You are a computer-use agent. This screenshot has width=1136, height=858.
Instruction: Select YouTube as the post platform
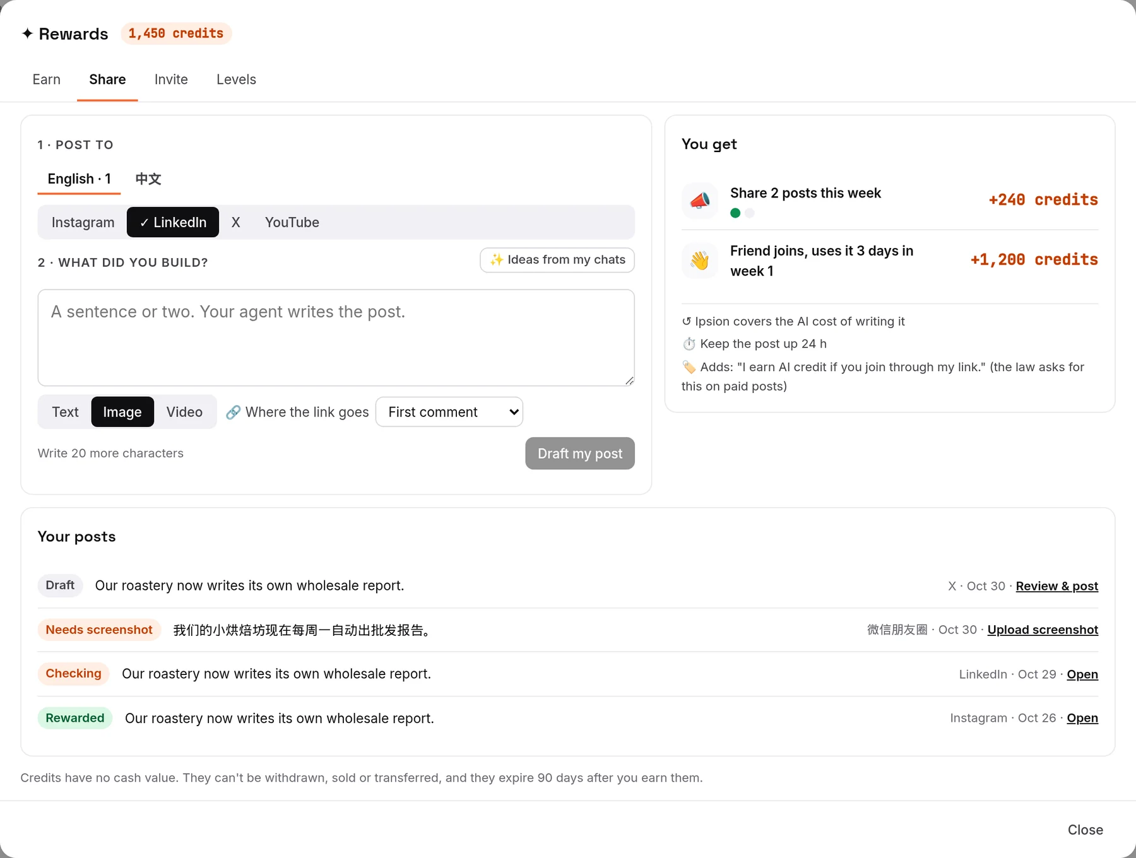click(x=292, y=222)
